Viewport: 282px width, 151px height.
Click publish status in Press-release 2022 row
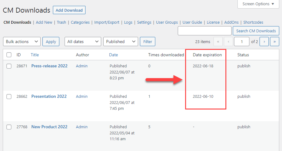click(x=244, y=66)
